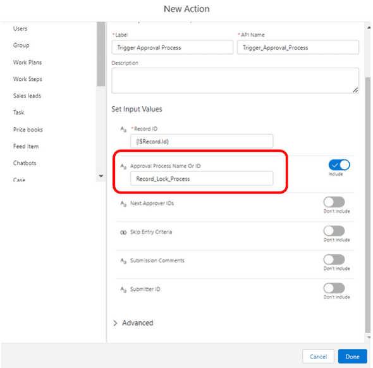This screenshot has width=373, height=368.
Task: Disable the Approval Process Name Include toggle
Action: coord(339,165)
